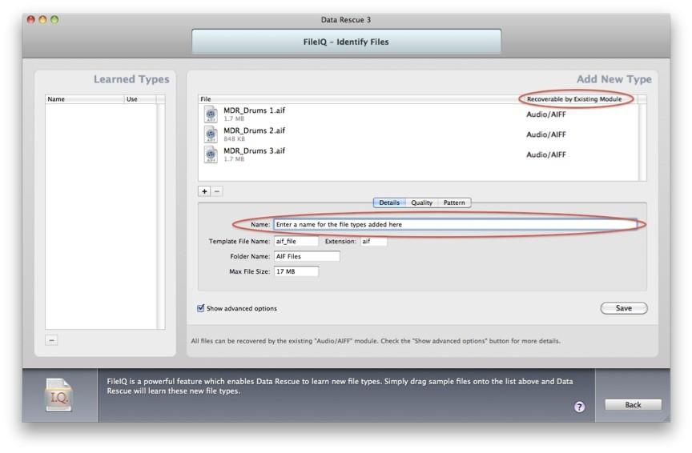The image size is (692, 453).
Task: Click the Use column header in Learned Types
Action: click(x=140, y=99)
